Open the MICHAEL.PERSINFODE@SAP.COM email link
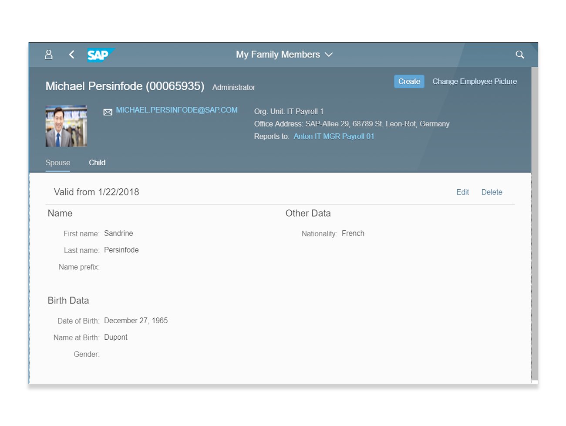 [x=177, y=110]
